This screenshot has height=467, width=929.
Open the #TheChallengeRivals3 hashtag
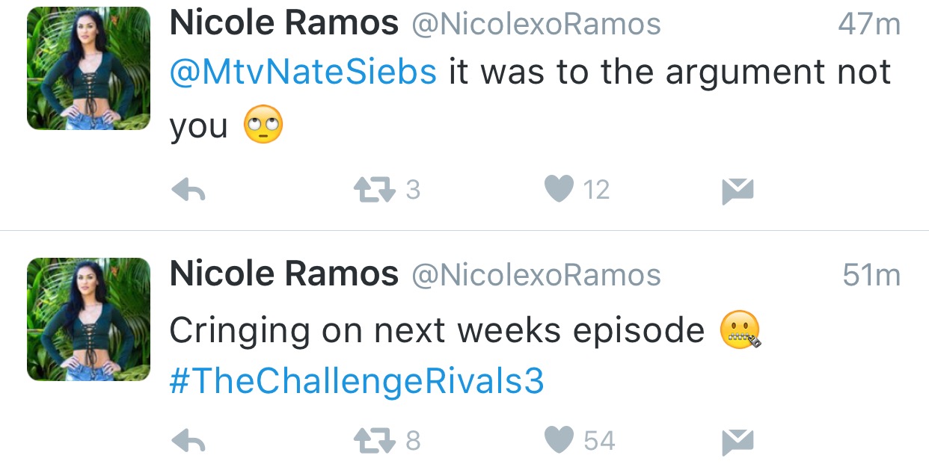click(x=357, y=382)
